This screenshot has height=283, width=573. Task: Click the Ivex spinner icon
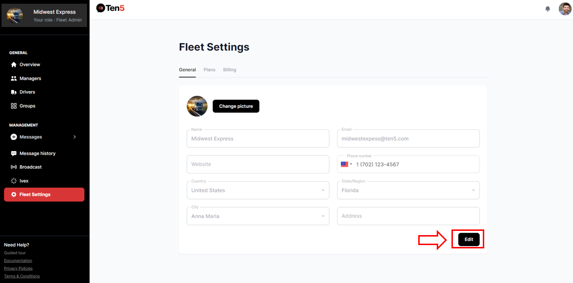[x=14, y=181]
